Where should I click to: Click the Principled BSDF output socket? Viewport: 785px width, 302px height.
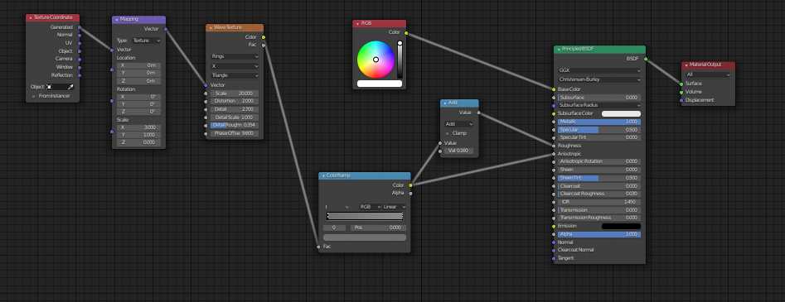[646, 59]
